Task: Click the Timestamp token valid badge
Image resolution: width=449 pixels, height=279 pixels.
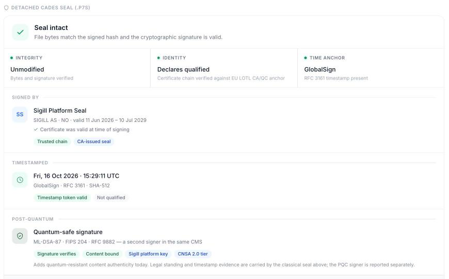Action: [x=62, y=197]
